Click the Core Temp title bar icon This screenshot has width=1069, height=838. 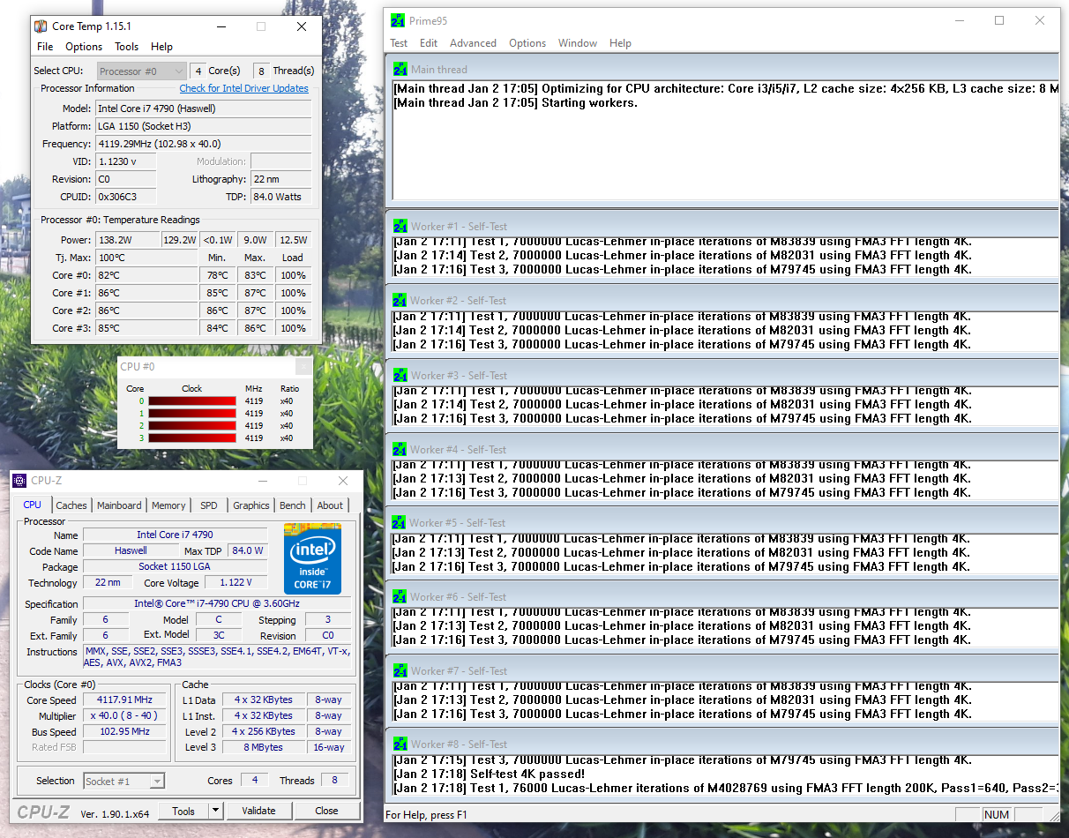tap(42, 26)
